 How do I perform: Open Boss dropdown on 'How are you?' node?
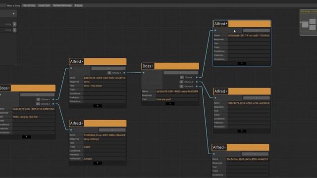click(x=148, y=66)
